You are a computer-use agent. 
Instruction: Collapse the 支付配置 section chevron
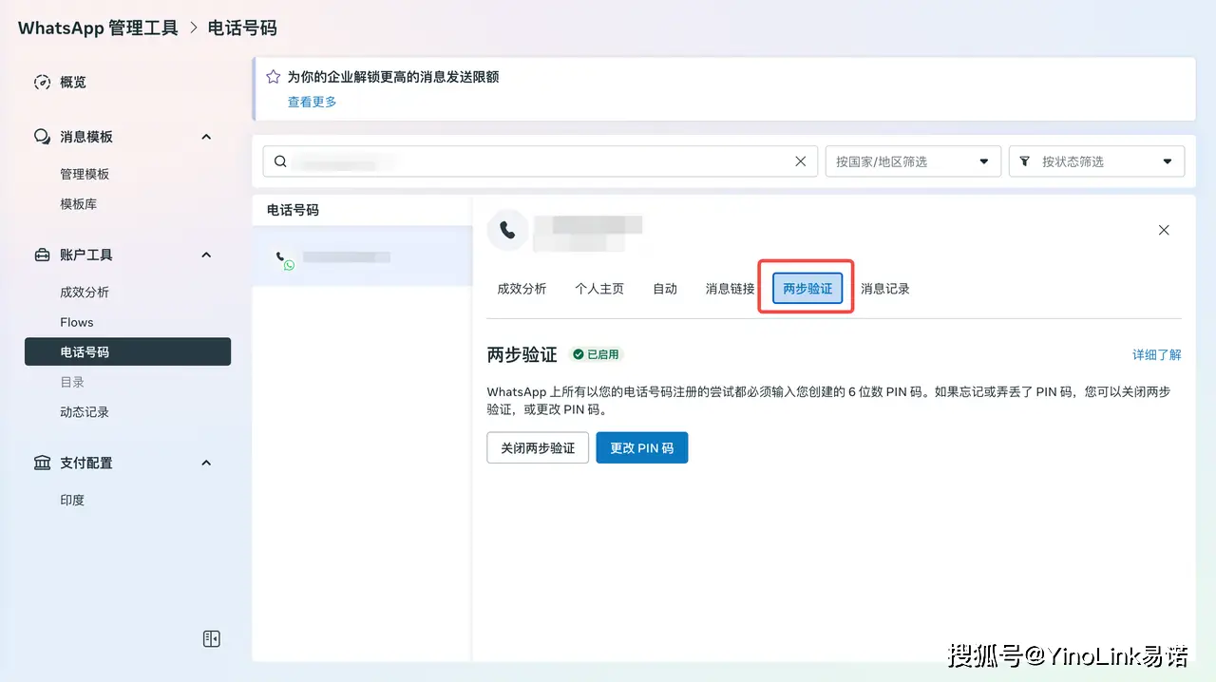click(206, 463)
